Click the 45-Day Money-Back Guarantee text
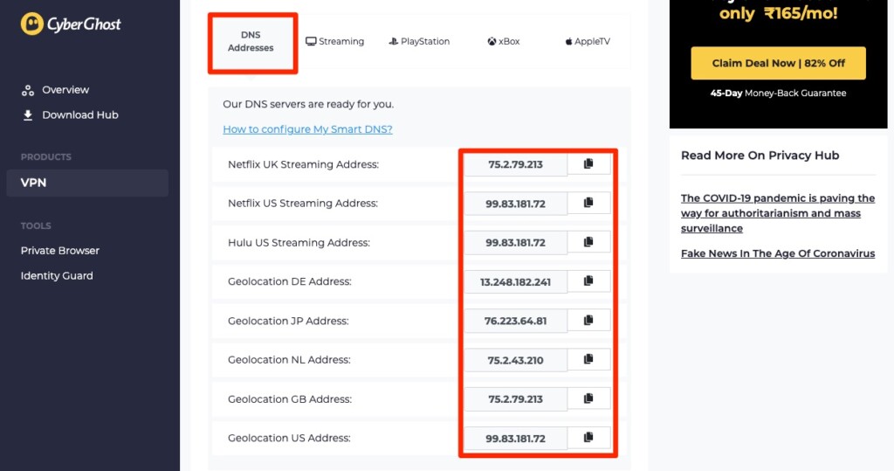The image size is (894, 471). point(778,93)
